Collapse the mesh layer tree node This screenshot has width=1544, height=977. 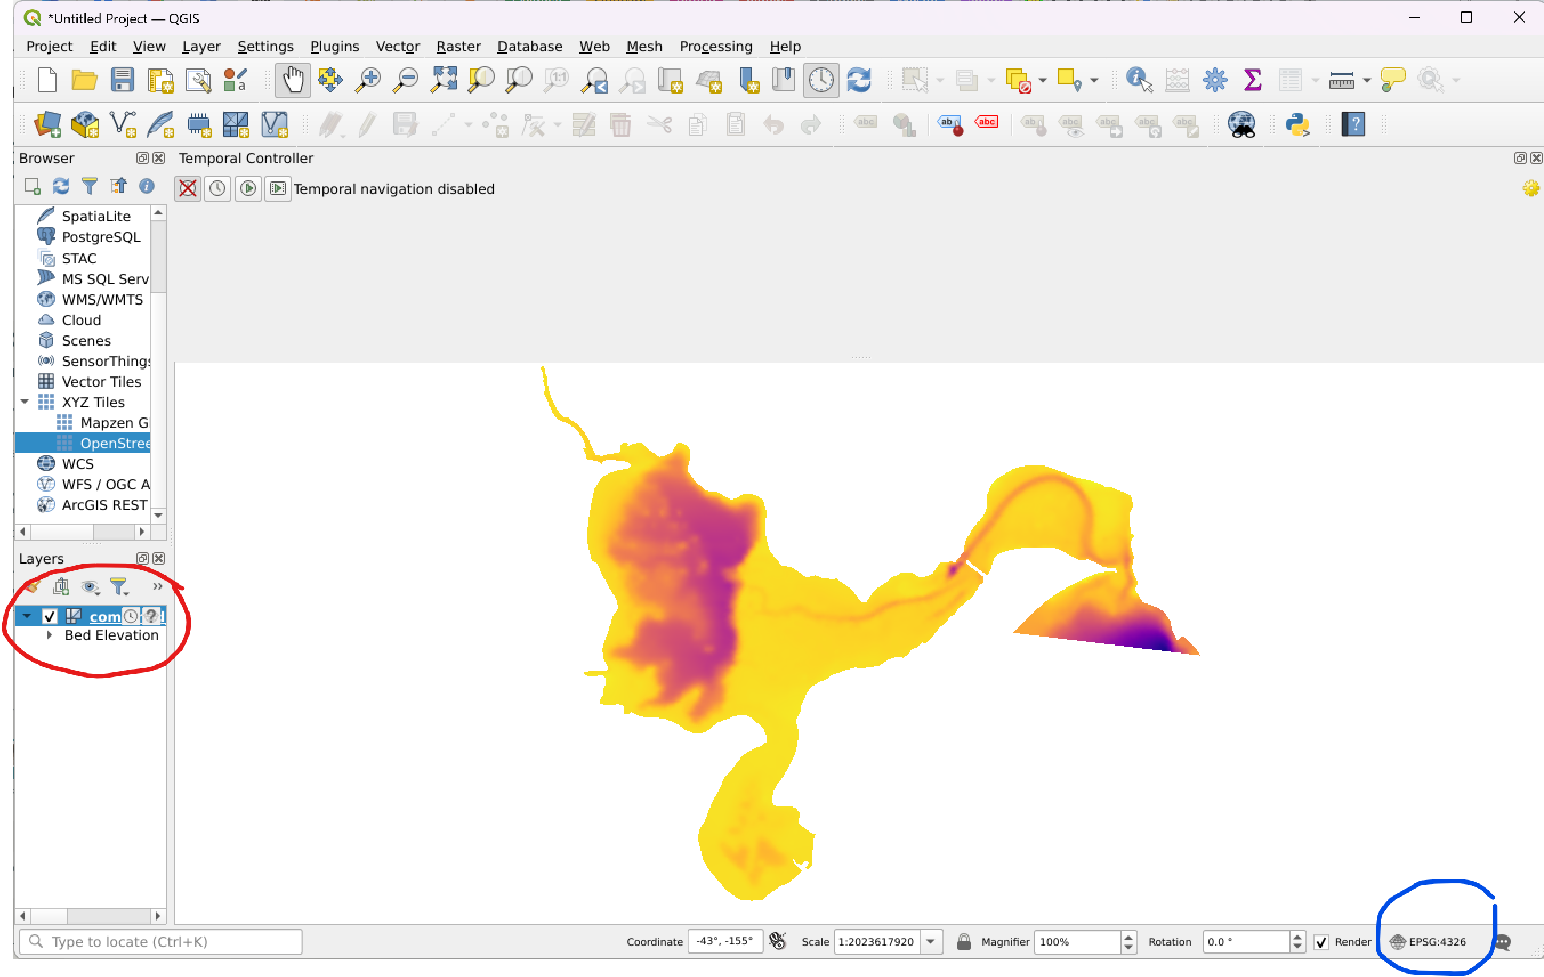26,617
